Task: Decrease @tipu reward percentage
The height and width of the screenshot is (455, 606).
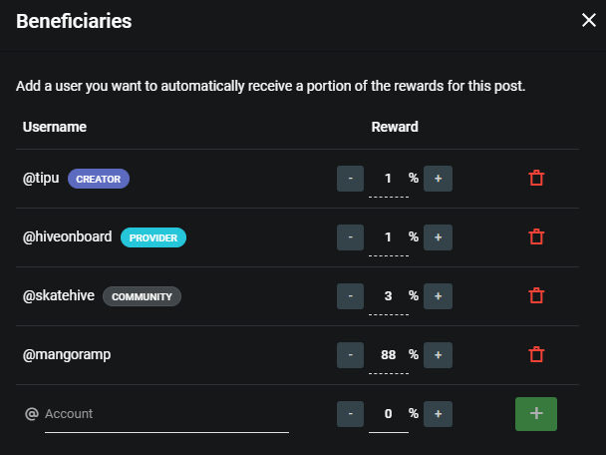Action: coord(350,179)
